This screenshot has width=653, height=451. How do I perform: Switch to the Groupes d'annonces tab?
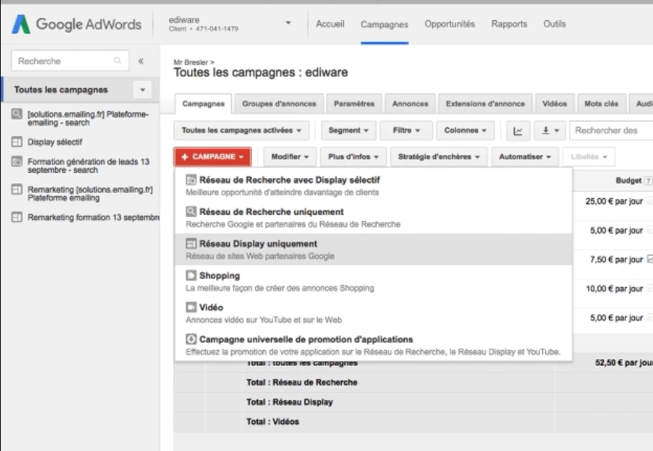(279, 104)
